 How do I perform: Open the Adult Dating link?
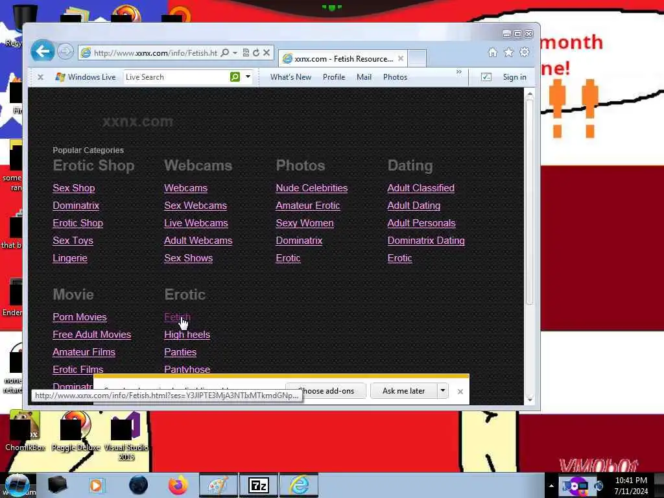pos(414,206)
